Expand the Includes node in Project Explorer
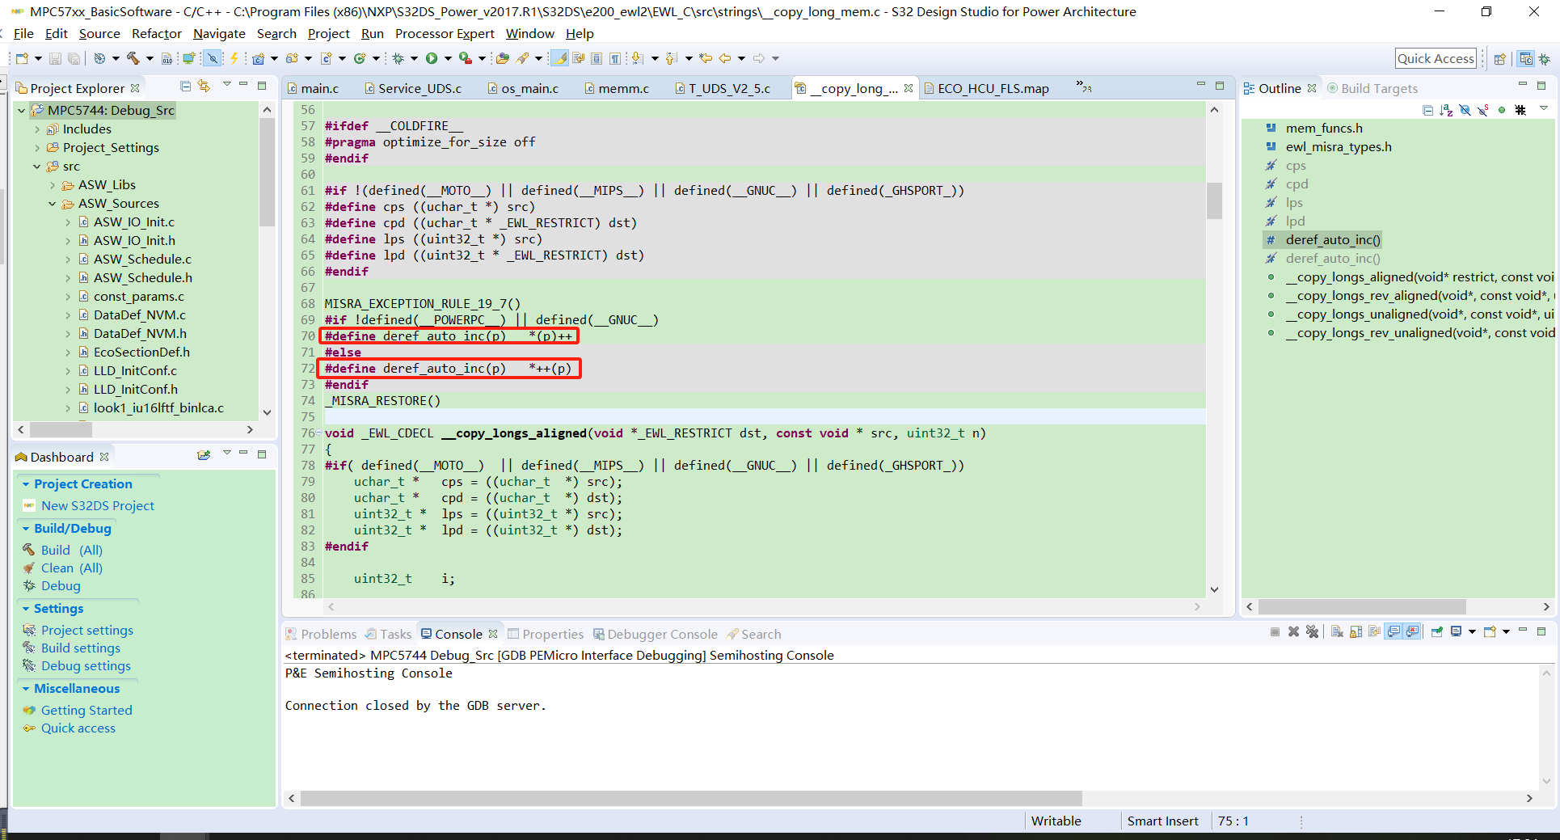 36,129
